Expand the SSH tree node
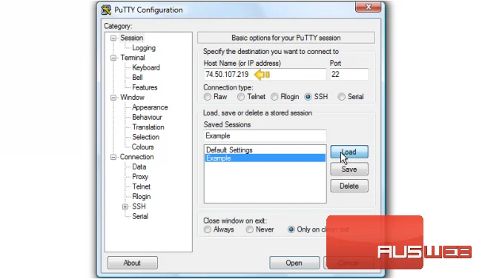 point(125,206)
